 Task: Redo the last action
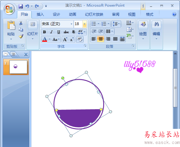37,6
